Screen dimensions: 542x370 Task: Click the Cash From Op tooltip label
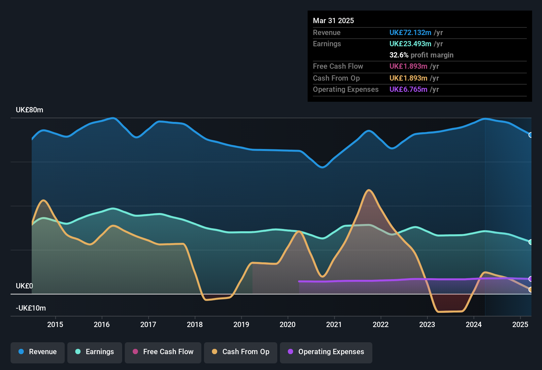pyautogui.click(x=336, y=78)
